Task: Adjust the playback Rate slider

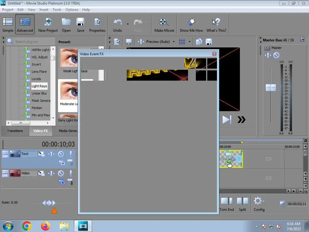Action: point(49,203)
